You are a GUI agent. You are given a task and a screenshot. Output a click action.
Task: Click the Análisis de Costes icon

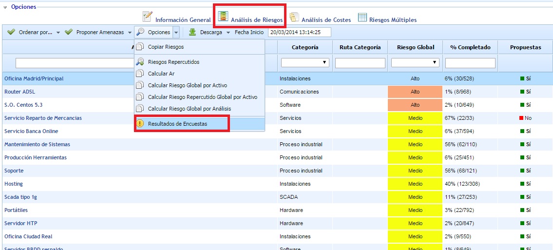pyautogui.click(x=294, y=18)
